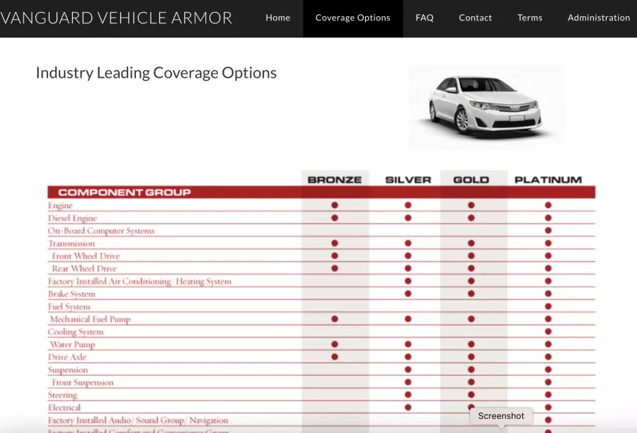This screenshot has width=637, height=433.
Task: Click the Vanguard Vehicle Armor site title
Action: point(116,18)
